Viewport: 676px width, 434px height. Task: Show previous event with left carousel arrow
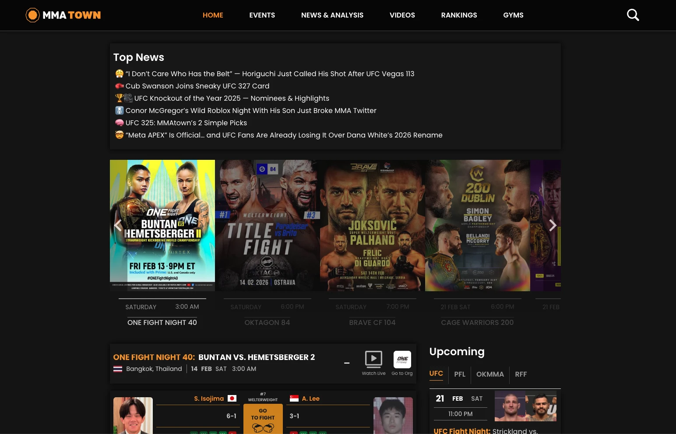click(x=118, y=226)
